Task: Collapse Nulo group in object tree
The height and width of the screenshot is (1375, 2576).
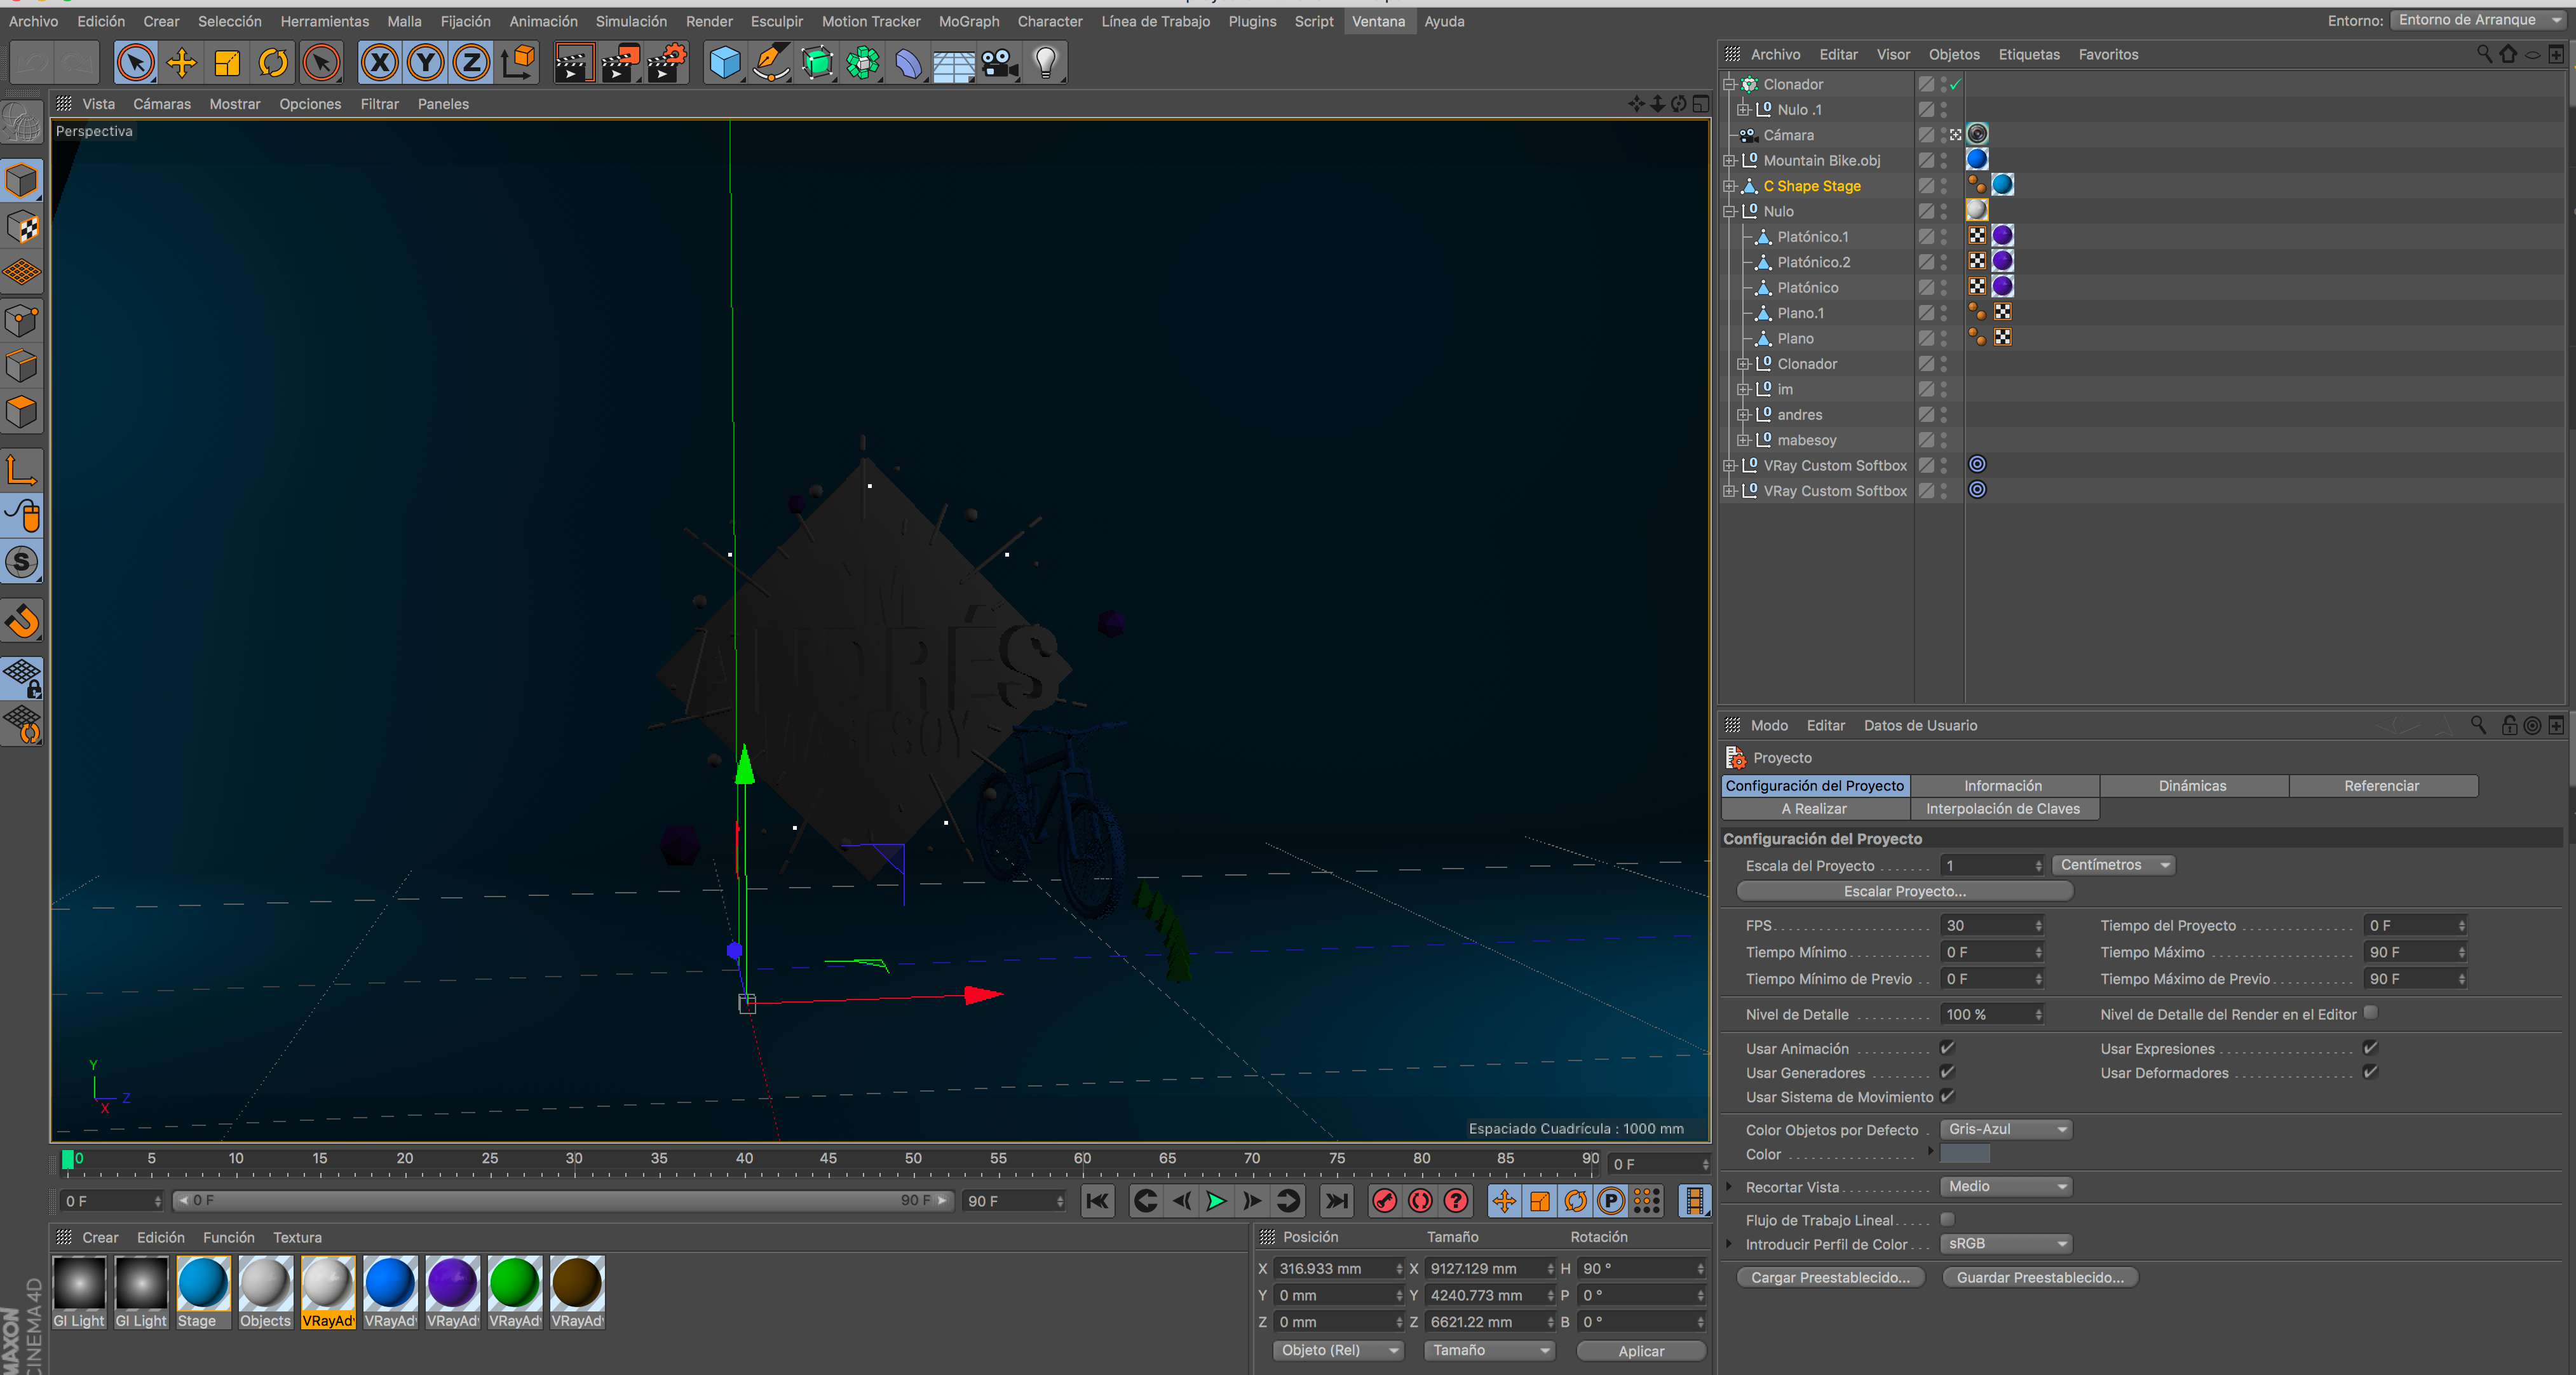Action: (x=1730, y=212)
